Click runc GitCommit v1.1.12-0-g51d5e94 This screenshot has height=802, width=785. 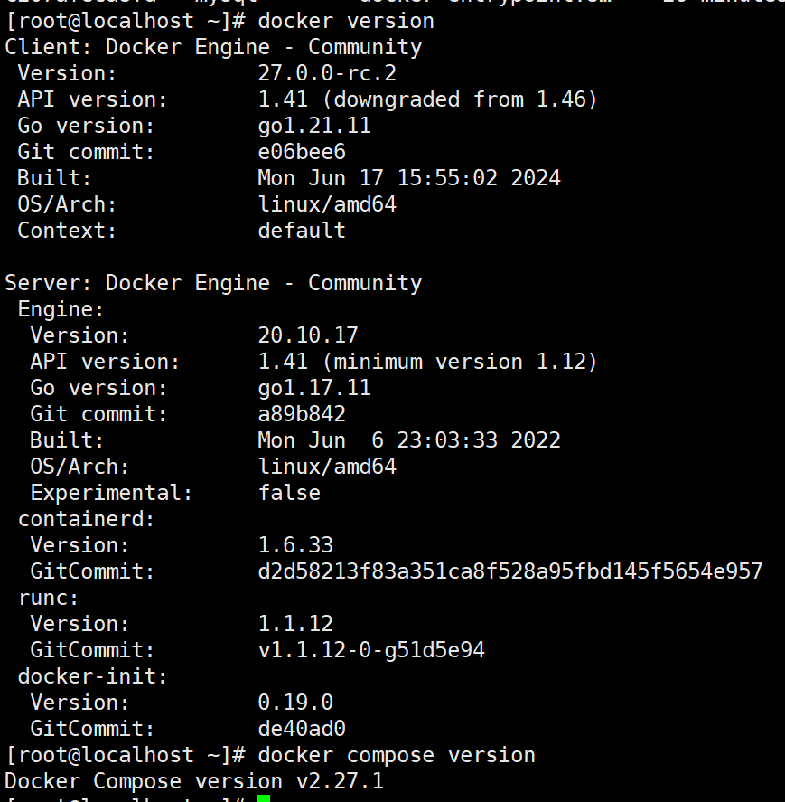[x=371, y=650]
